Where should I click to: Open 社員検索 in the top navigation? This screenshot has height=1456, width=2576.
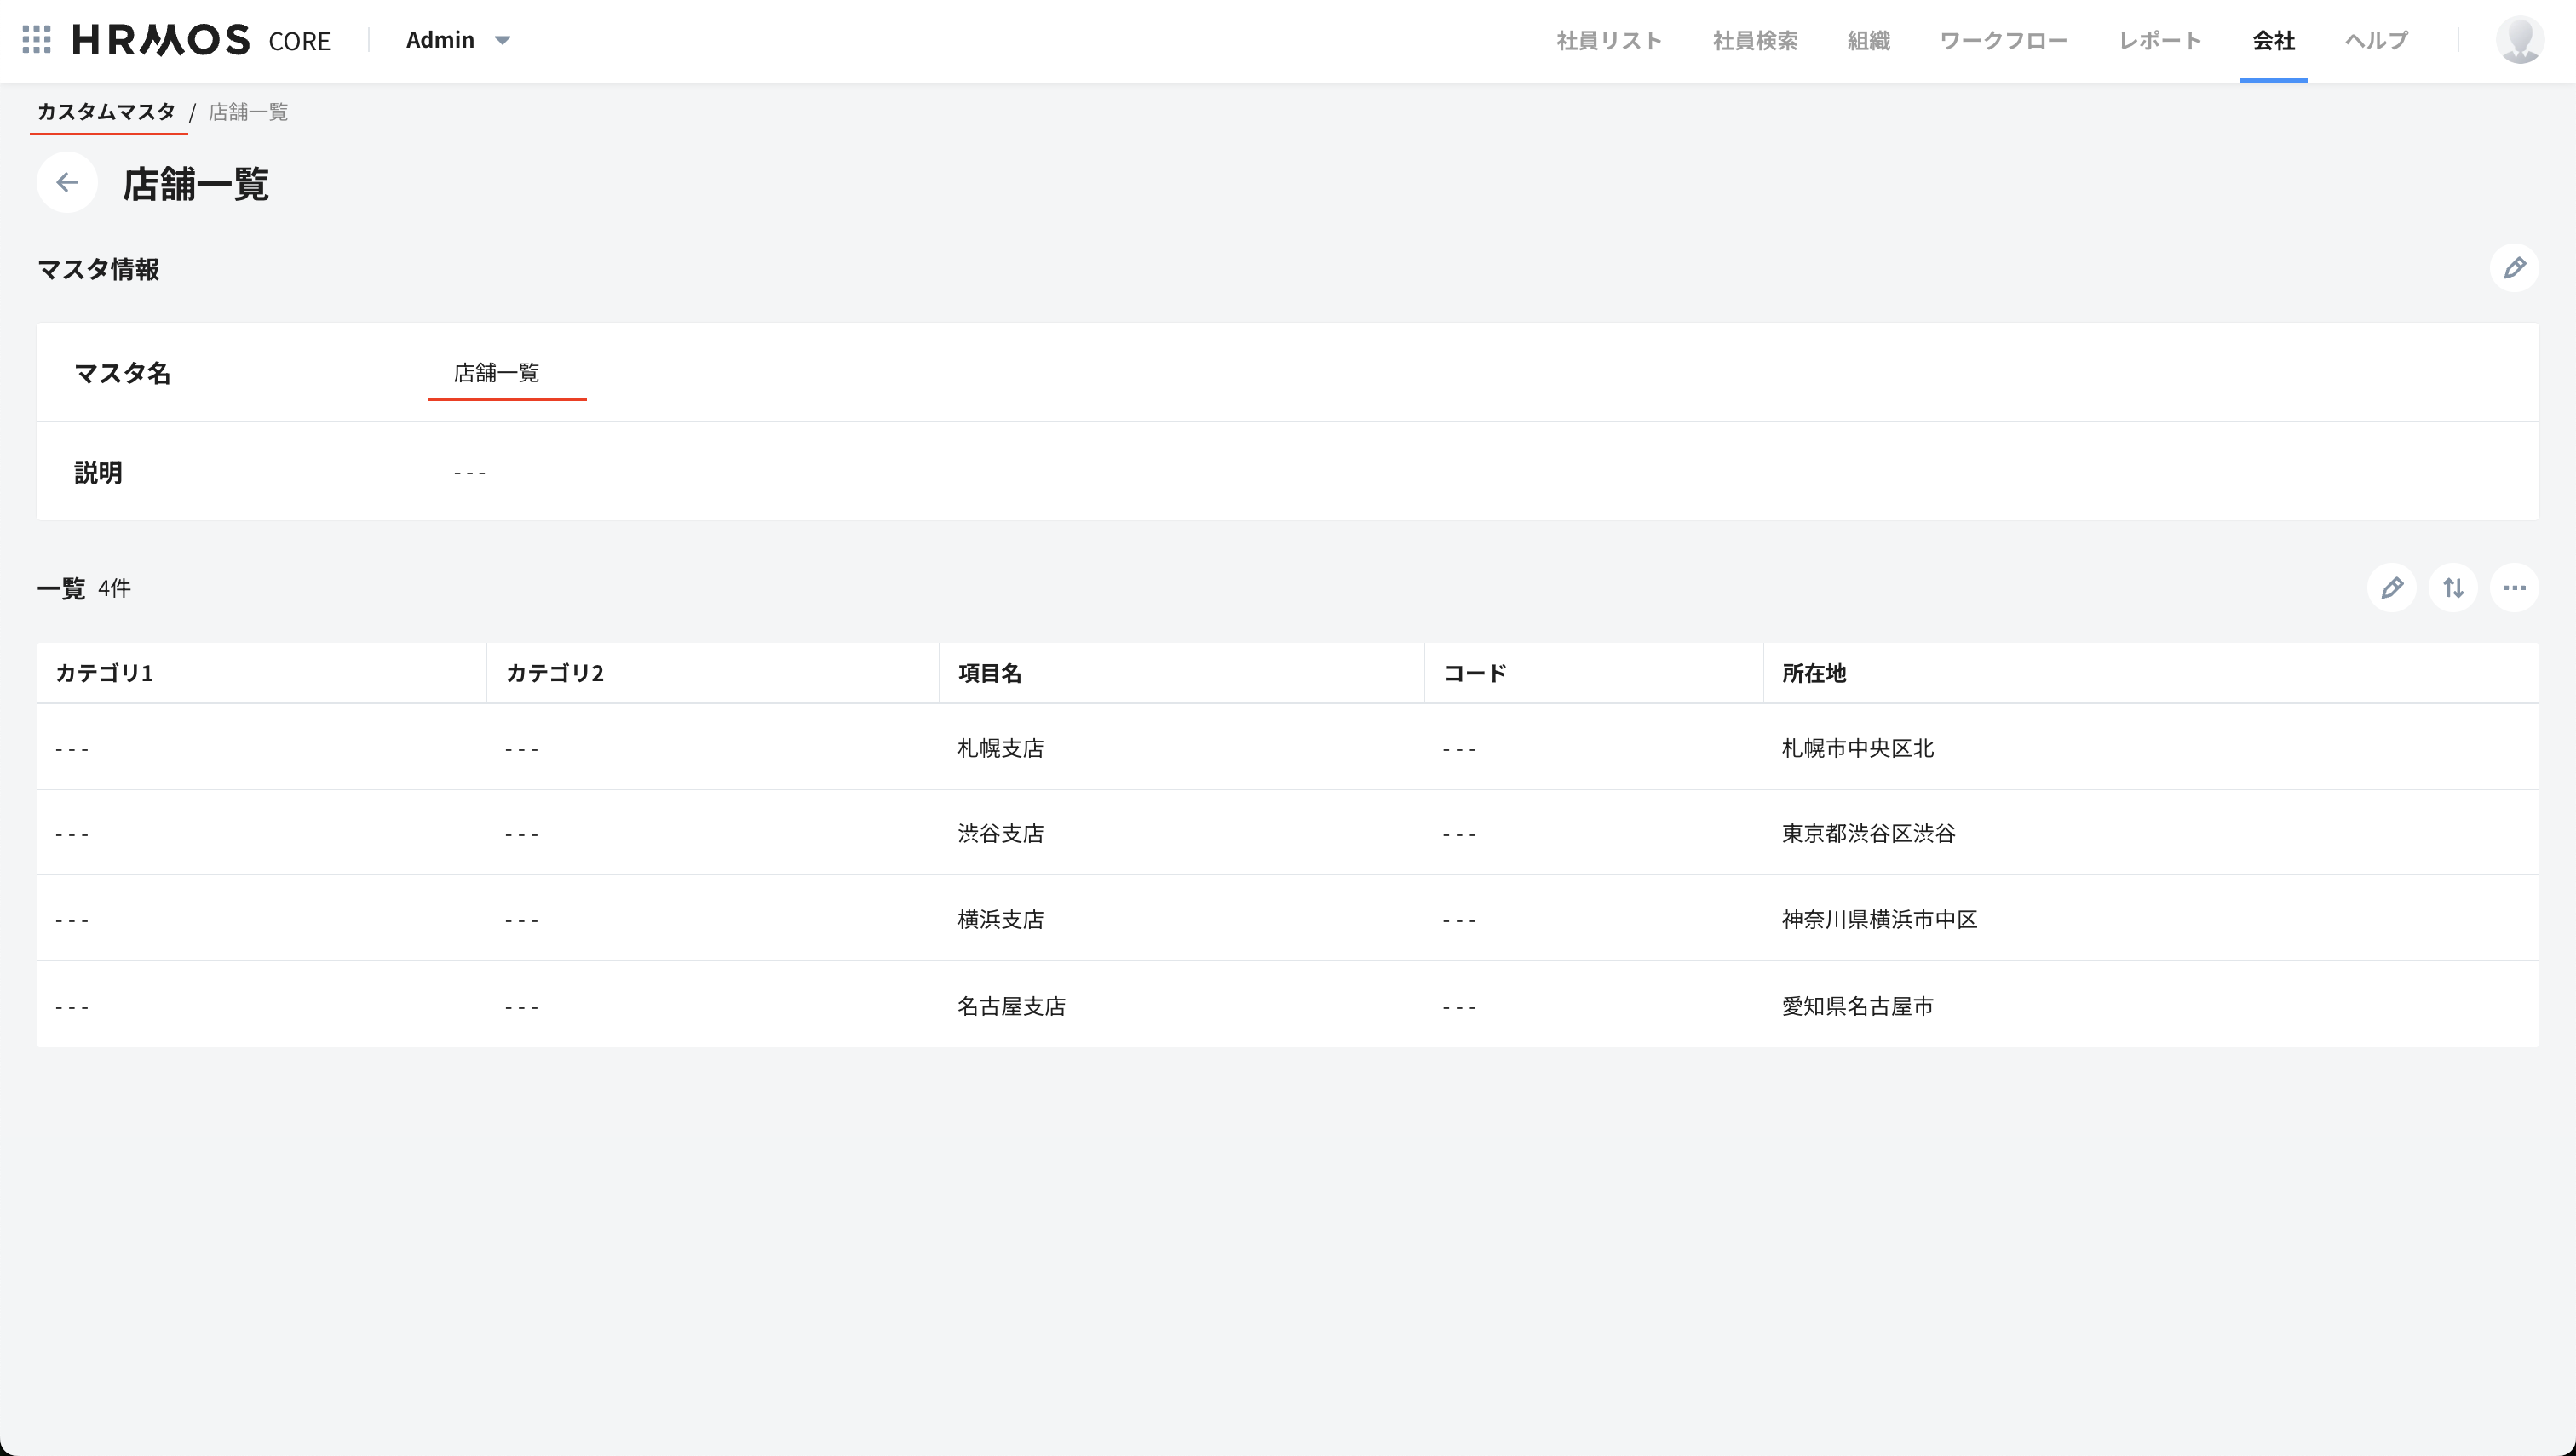click(x=1755, y=40)
